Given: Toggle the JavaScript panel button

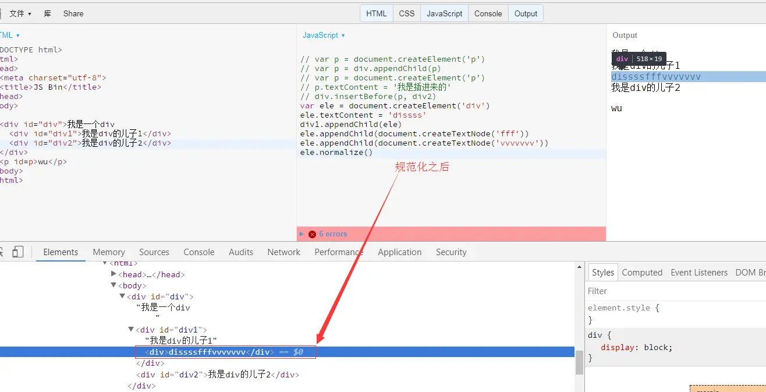Looking at the screenshot, I should click(x=445, y=13).
